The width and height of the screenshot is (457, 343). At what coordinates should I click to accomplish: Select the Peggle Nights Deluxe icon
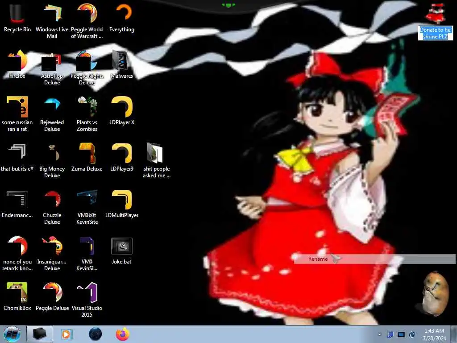tap(87, 68)
